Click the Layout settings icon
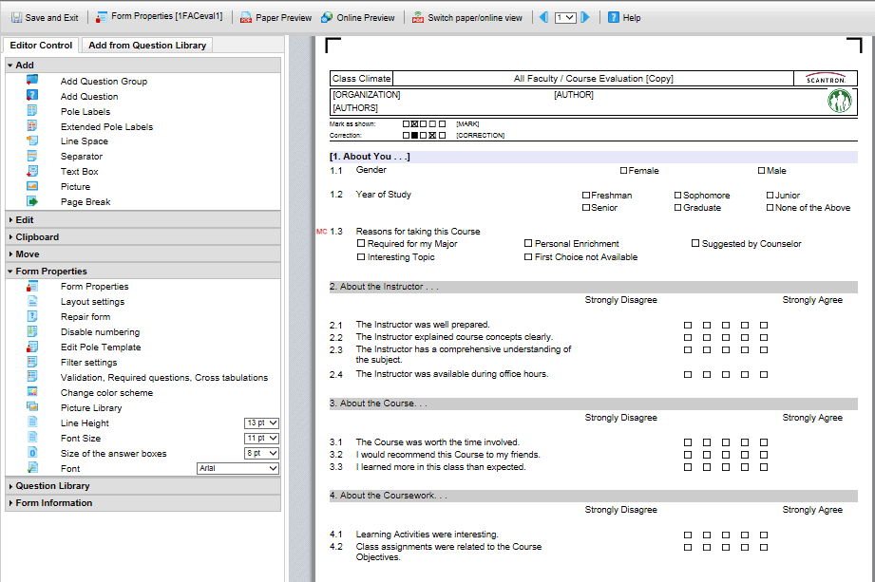The width and height of the screenshot is (875, 582). [x=32, y=301]
